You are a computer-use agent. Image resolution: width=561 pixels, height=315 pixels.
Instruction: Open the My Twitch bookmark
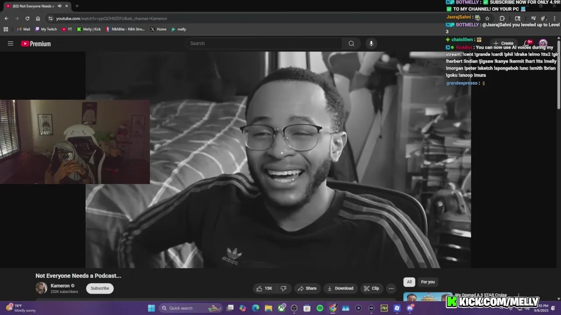46,29
